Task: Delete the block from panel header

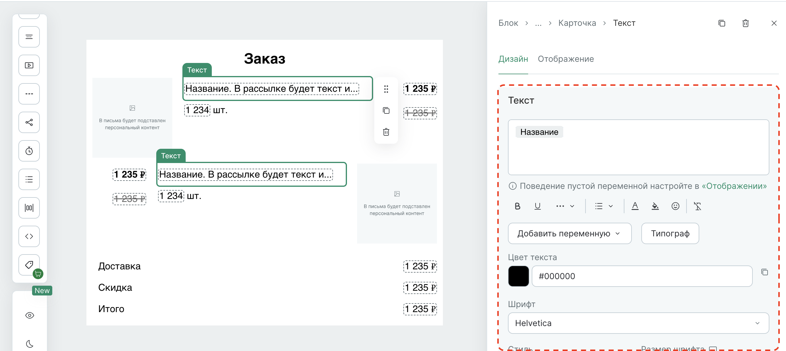Action: point(745,23)
